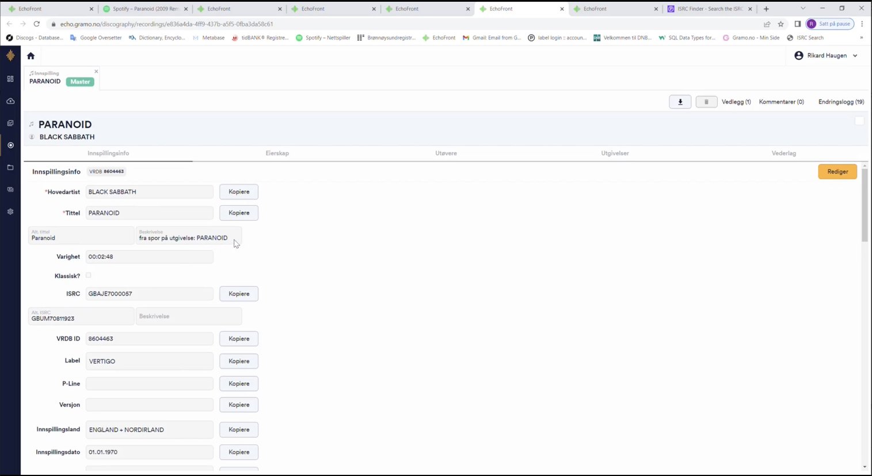Viewport: 872px width, 476px height.
Task: Open the folder sidebar icon
Action: [x=10, y=167]
